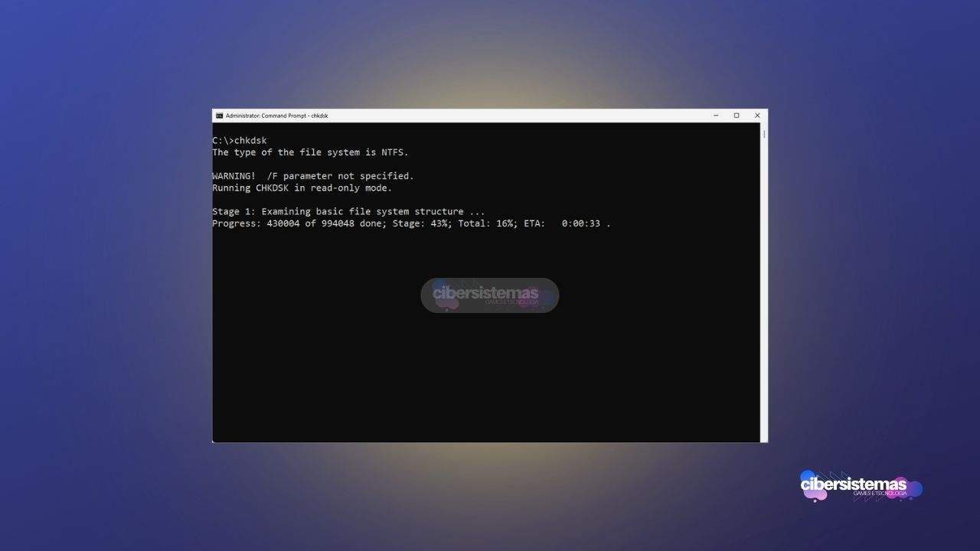Click the window title 'Administrator: Command Prompt - chkdsk'
980x551 pixels.
click(276, 116)
